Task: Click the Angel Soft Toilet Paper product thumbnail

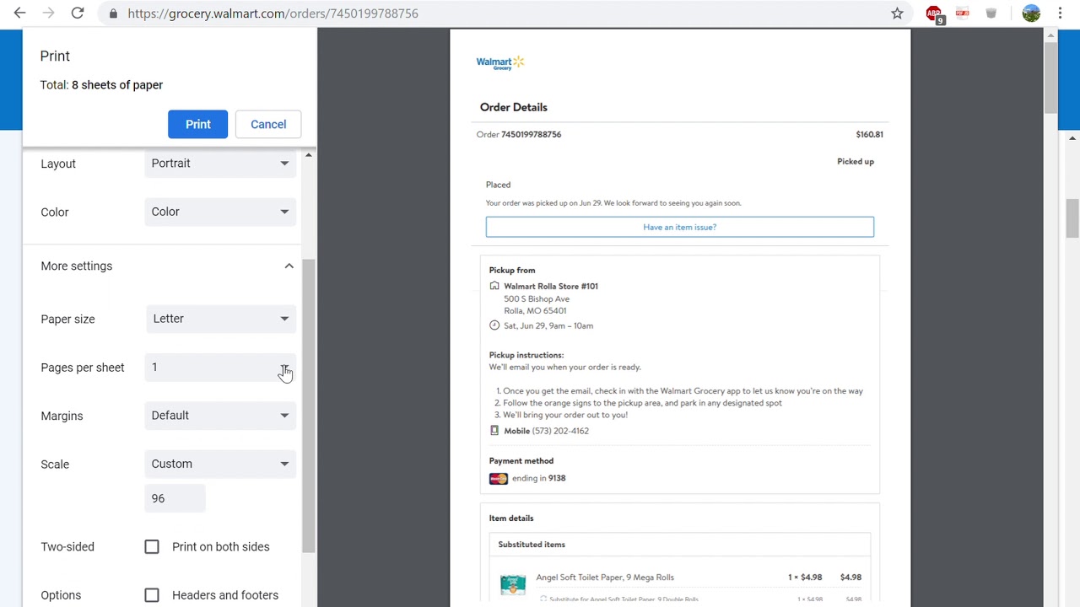Action: pos(512,584)
